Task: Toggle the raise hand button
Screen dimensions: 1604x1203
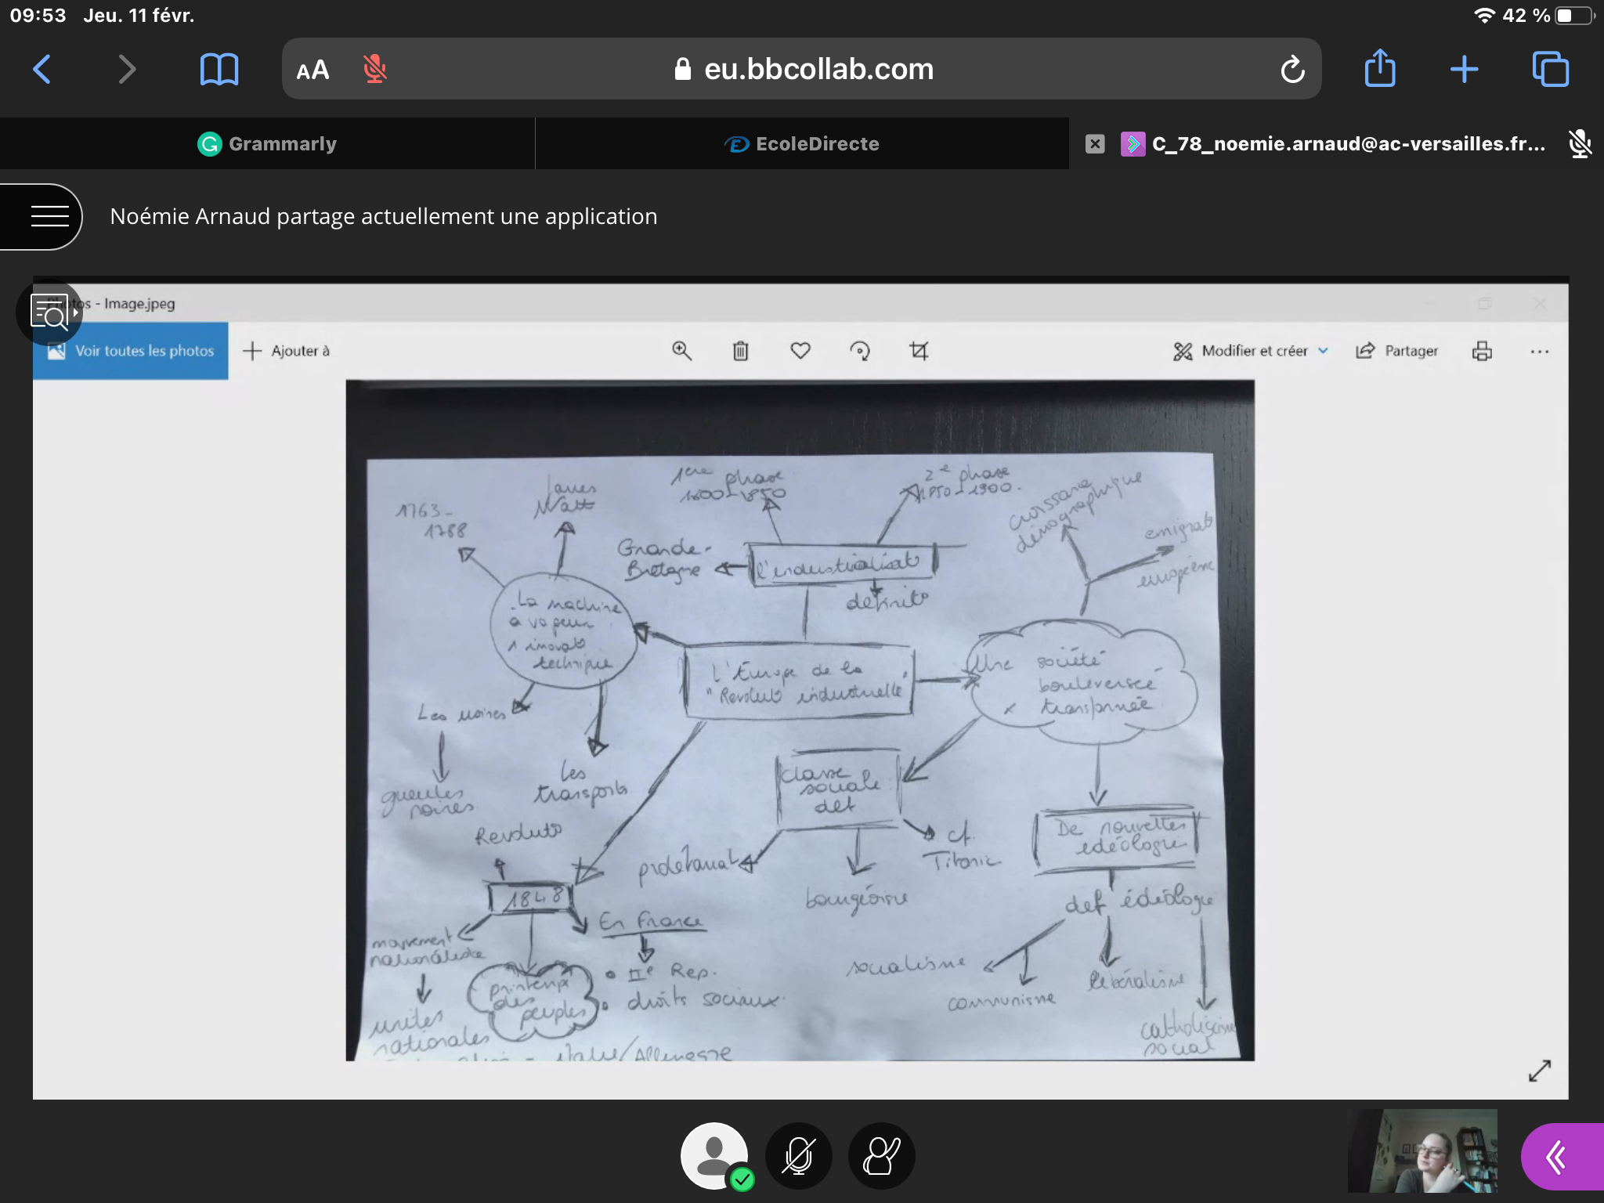Action: (x=881, y=1156)
